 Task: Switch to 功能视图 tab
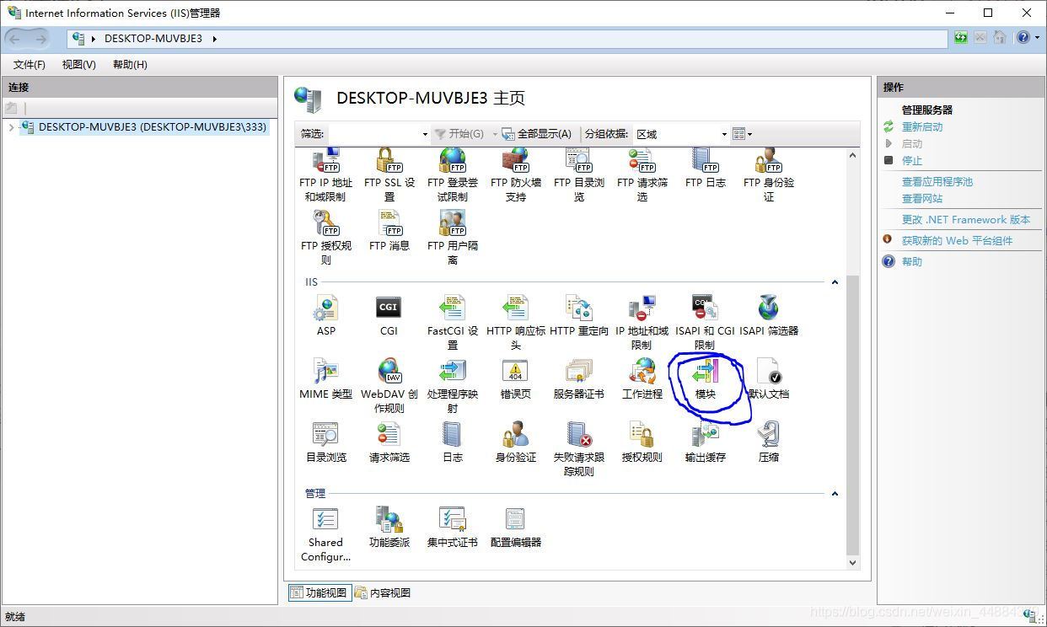pos(319,592)
